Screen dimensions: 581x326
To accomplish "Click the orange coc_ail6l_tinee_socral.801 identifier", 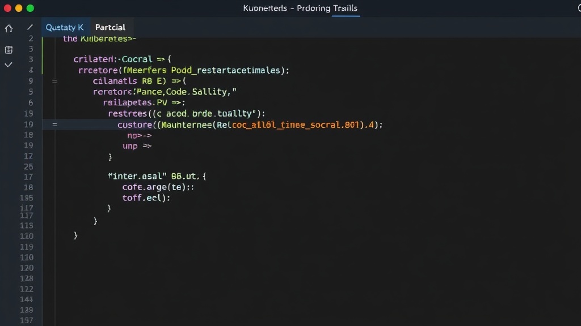I will [x=295, y=125].
